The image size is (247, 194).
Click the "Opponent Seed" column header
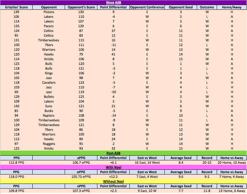tap(181, 7)
